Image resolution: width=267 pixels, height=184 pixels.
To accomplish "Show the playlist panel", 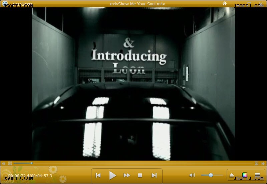I will (257, 175).
